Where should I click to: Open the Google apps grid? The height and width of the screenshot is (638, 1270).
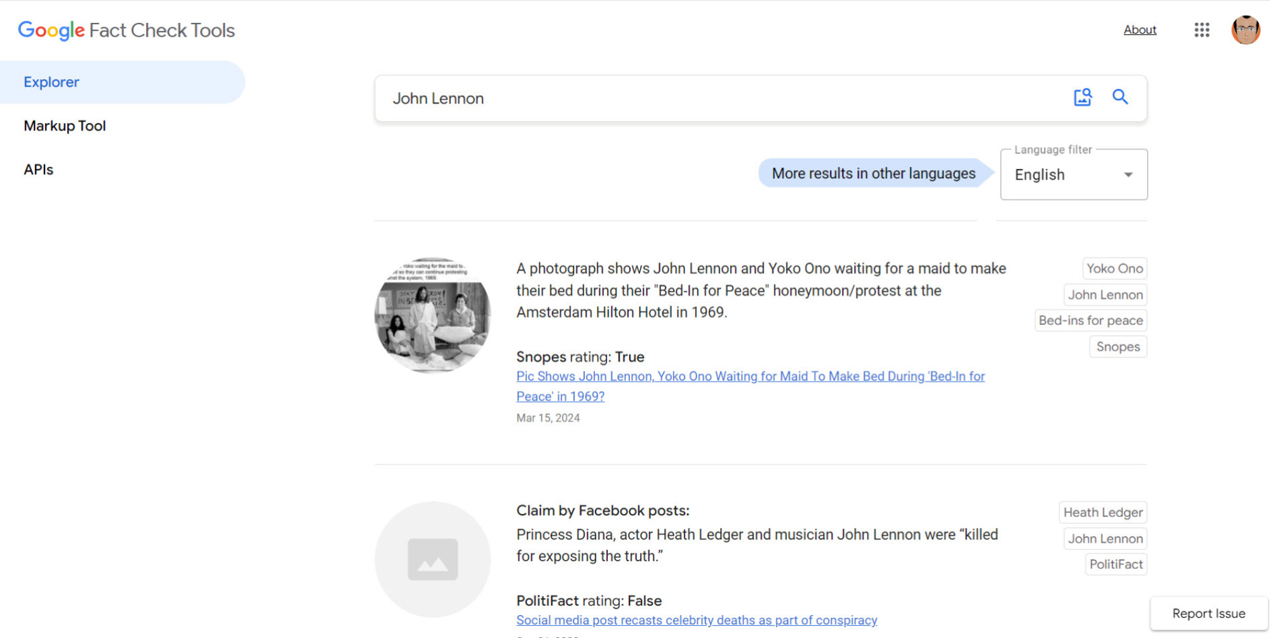(x=1201, y=30)
